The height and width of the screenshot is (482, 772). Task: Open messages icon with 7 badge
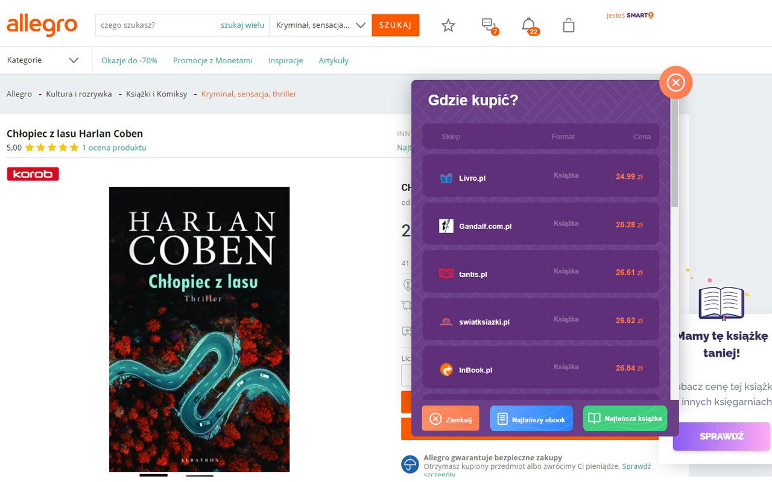489,25
